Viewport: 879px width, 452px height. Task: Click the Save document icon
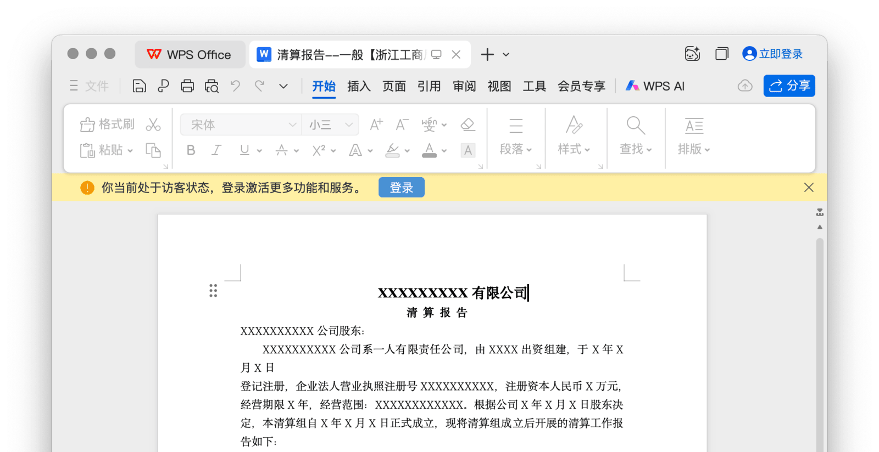click(x=139, y=86)
